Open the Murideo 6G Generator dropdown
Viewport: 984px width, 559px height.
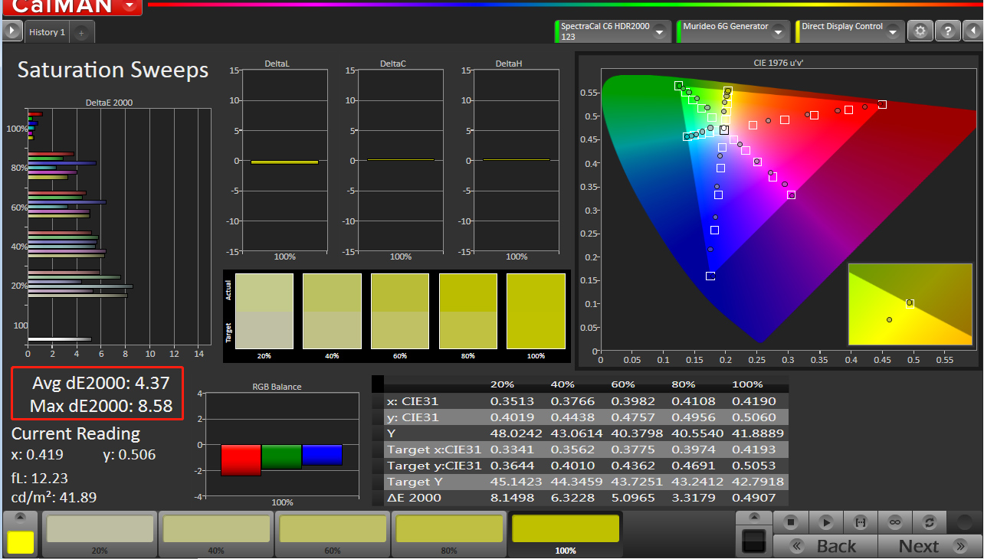[779, 31]
